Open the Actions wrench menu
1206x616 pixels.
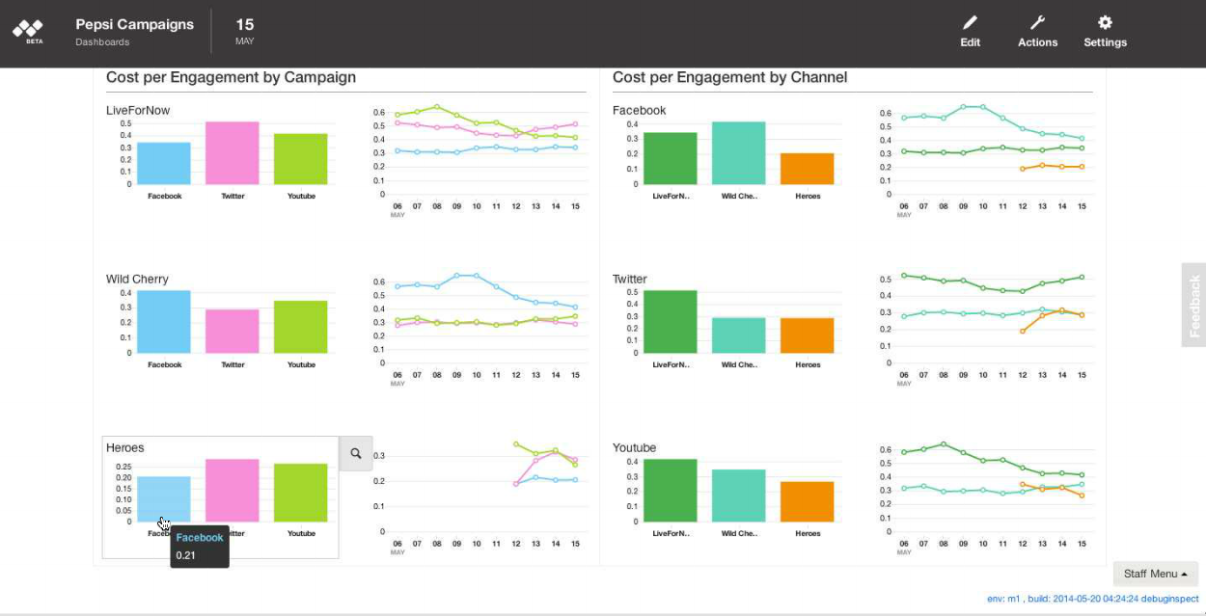click(x=1037, y=32)
